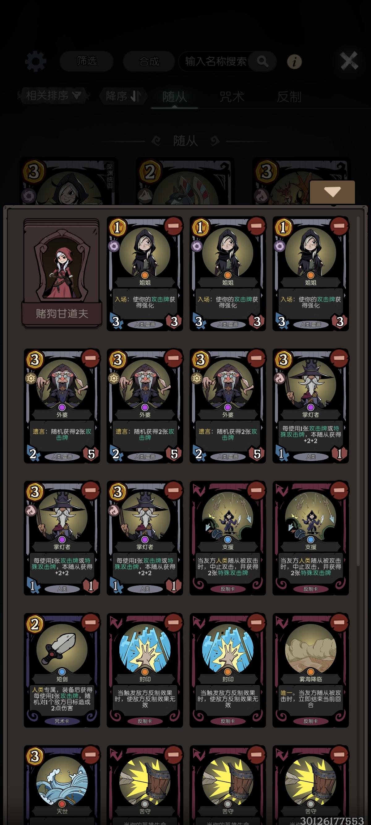Viewport: 371px width, 825px height.
Task: Switch to the 反制 tab
Action: pyautogui.click(x=289, y=97)
